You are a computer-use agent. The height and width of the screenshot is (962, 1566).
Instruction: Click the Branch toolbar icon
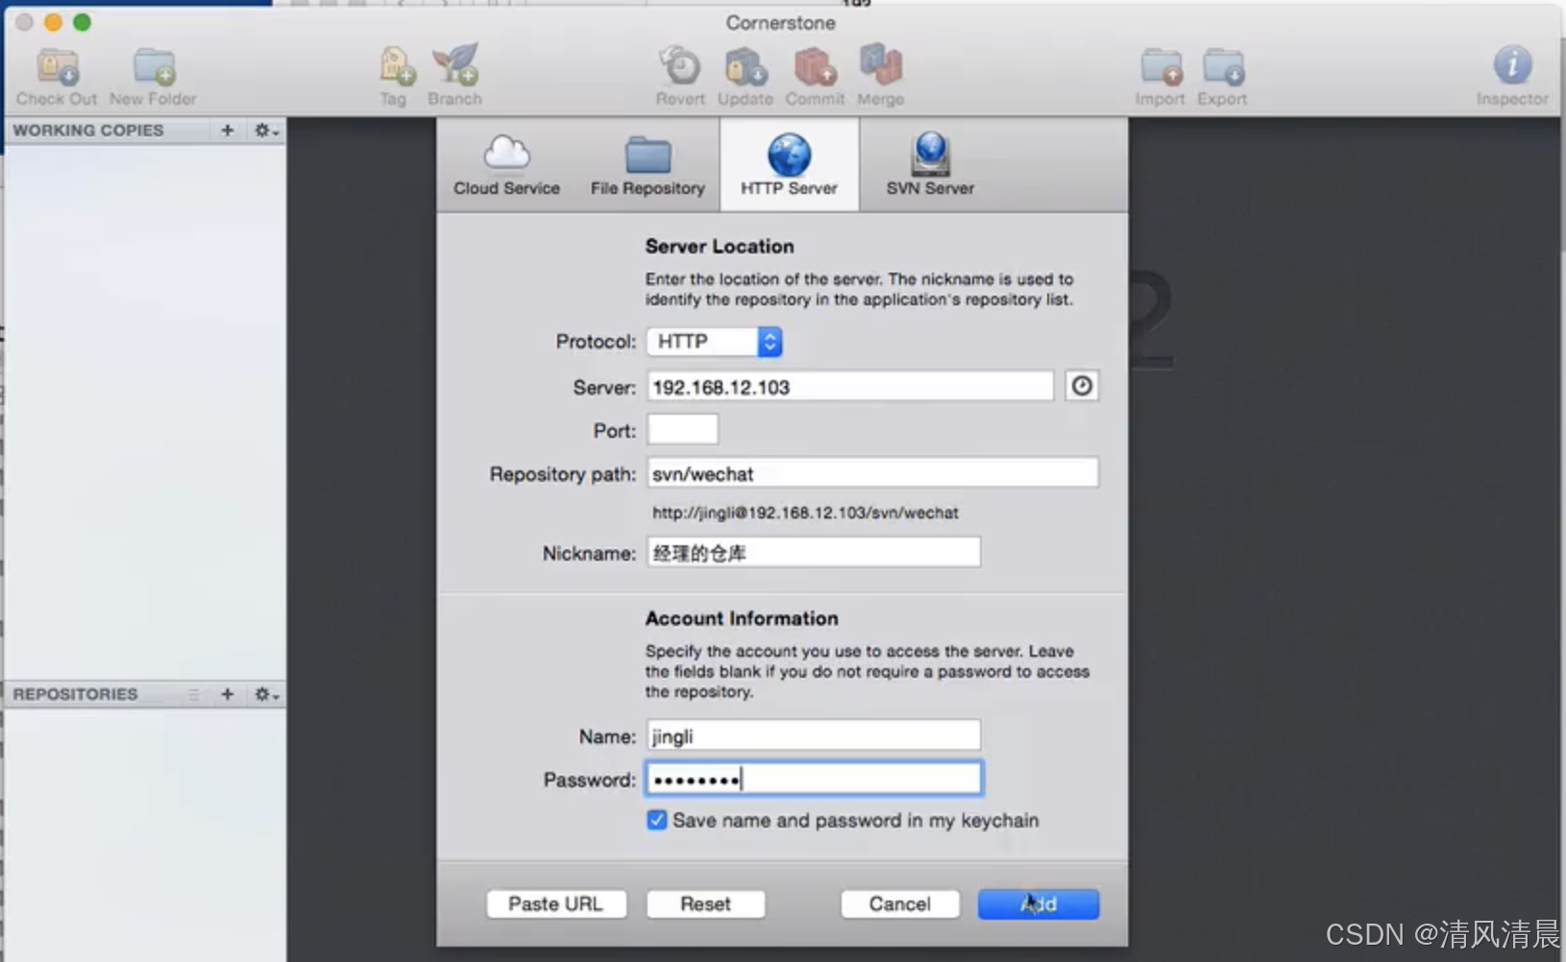455,66
